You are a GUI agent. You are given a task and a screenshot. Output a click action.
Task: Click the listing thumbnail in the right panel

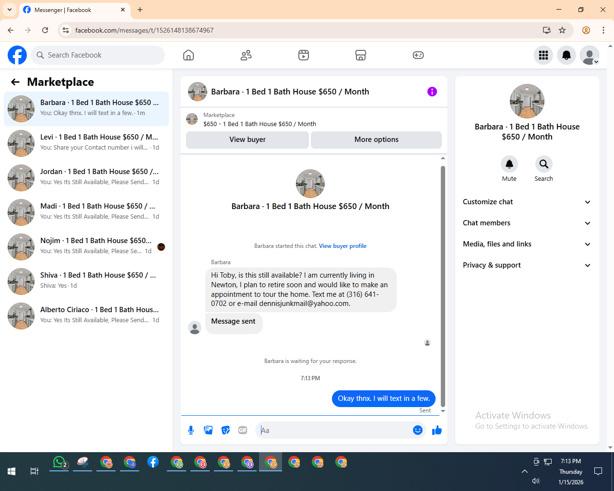(527, 101)
